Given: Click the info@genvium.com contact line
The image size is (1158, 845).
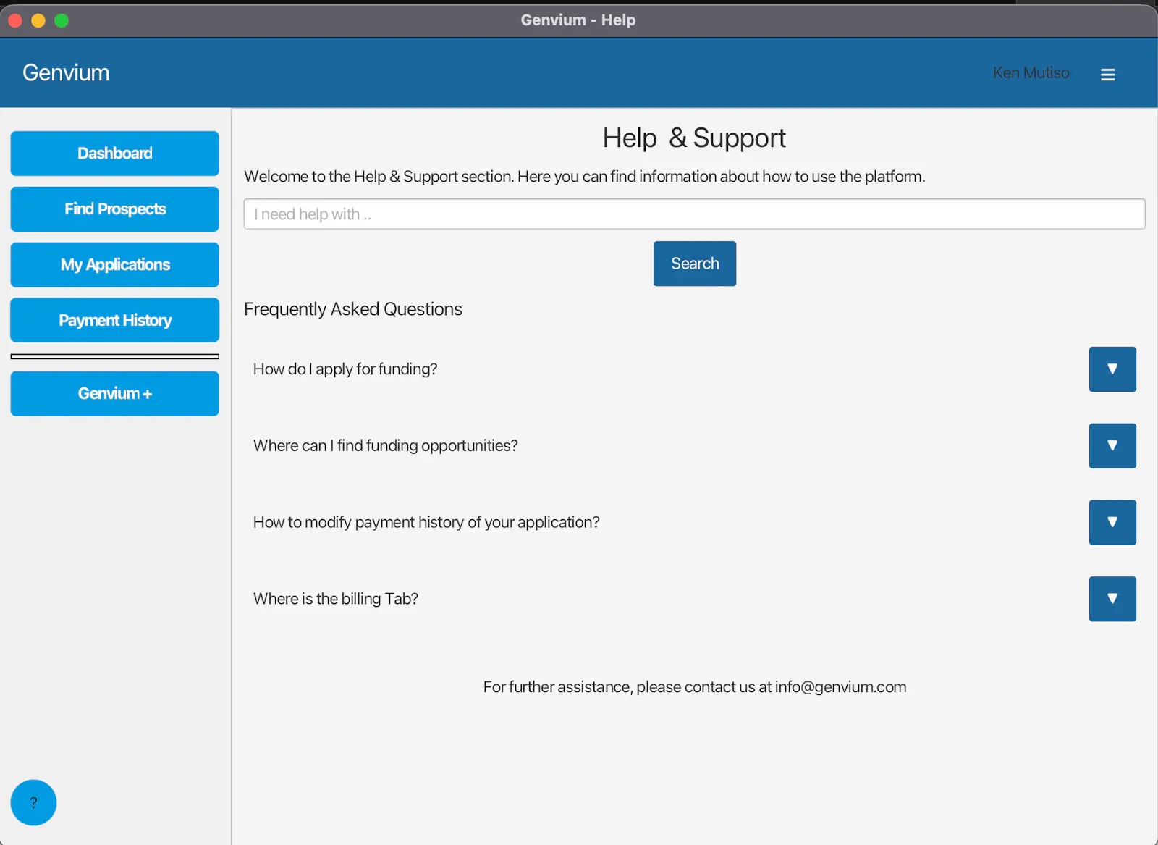Looking at the screenshot, I should click(x=695, y=687).
